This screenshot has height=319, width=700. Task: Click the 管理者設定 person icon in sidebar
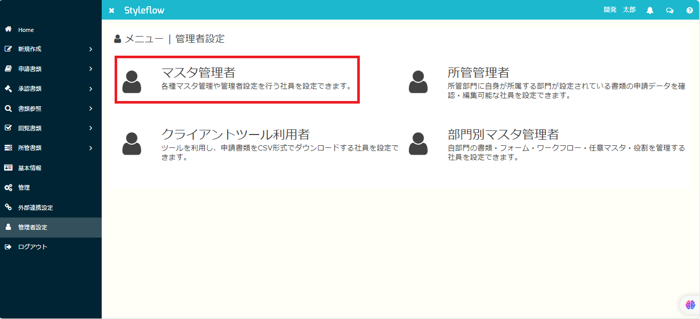point(8,227)
